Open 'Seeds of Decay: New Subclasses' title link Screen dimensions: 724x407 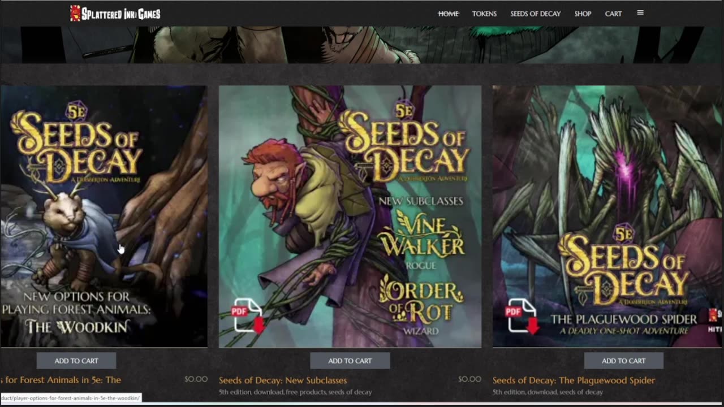283,380
